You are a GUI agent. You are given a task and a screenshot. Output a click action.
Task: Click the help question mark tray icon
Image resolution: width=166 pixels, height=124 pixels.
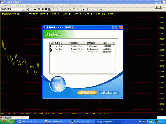144,122
